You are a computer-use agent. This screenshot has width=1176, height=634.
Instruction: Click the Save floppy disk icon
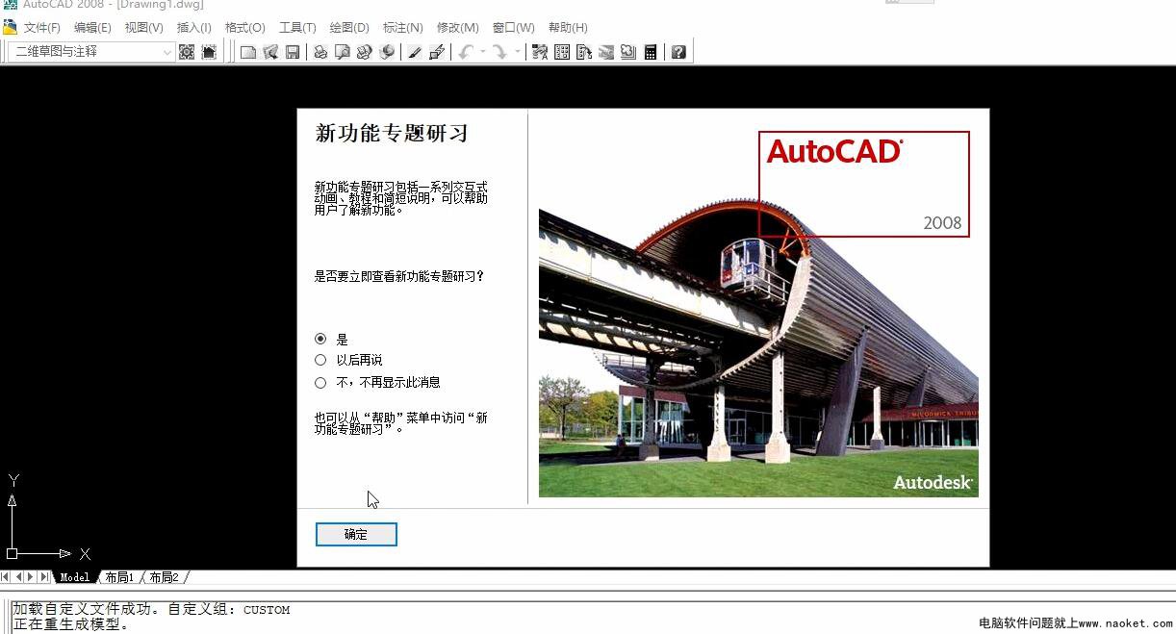[x=293, y=52]
